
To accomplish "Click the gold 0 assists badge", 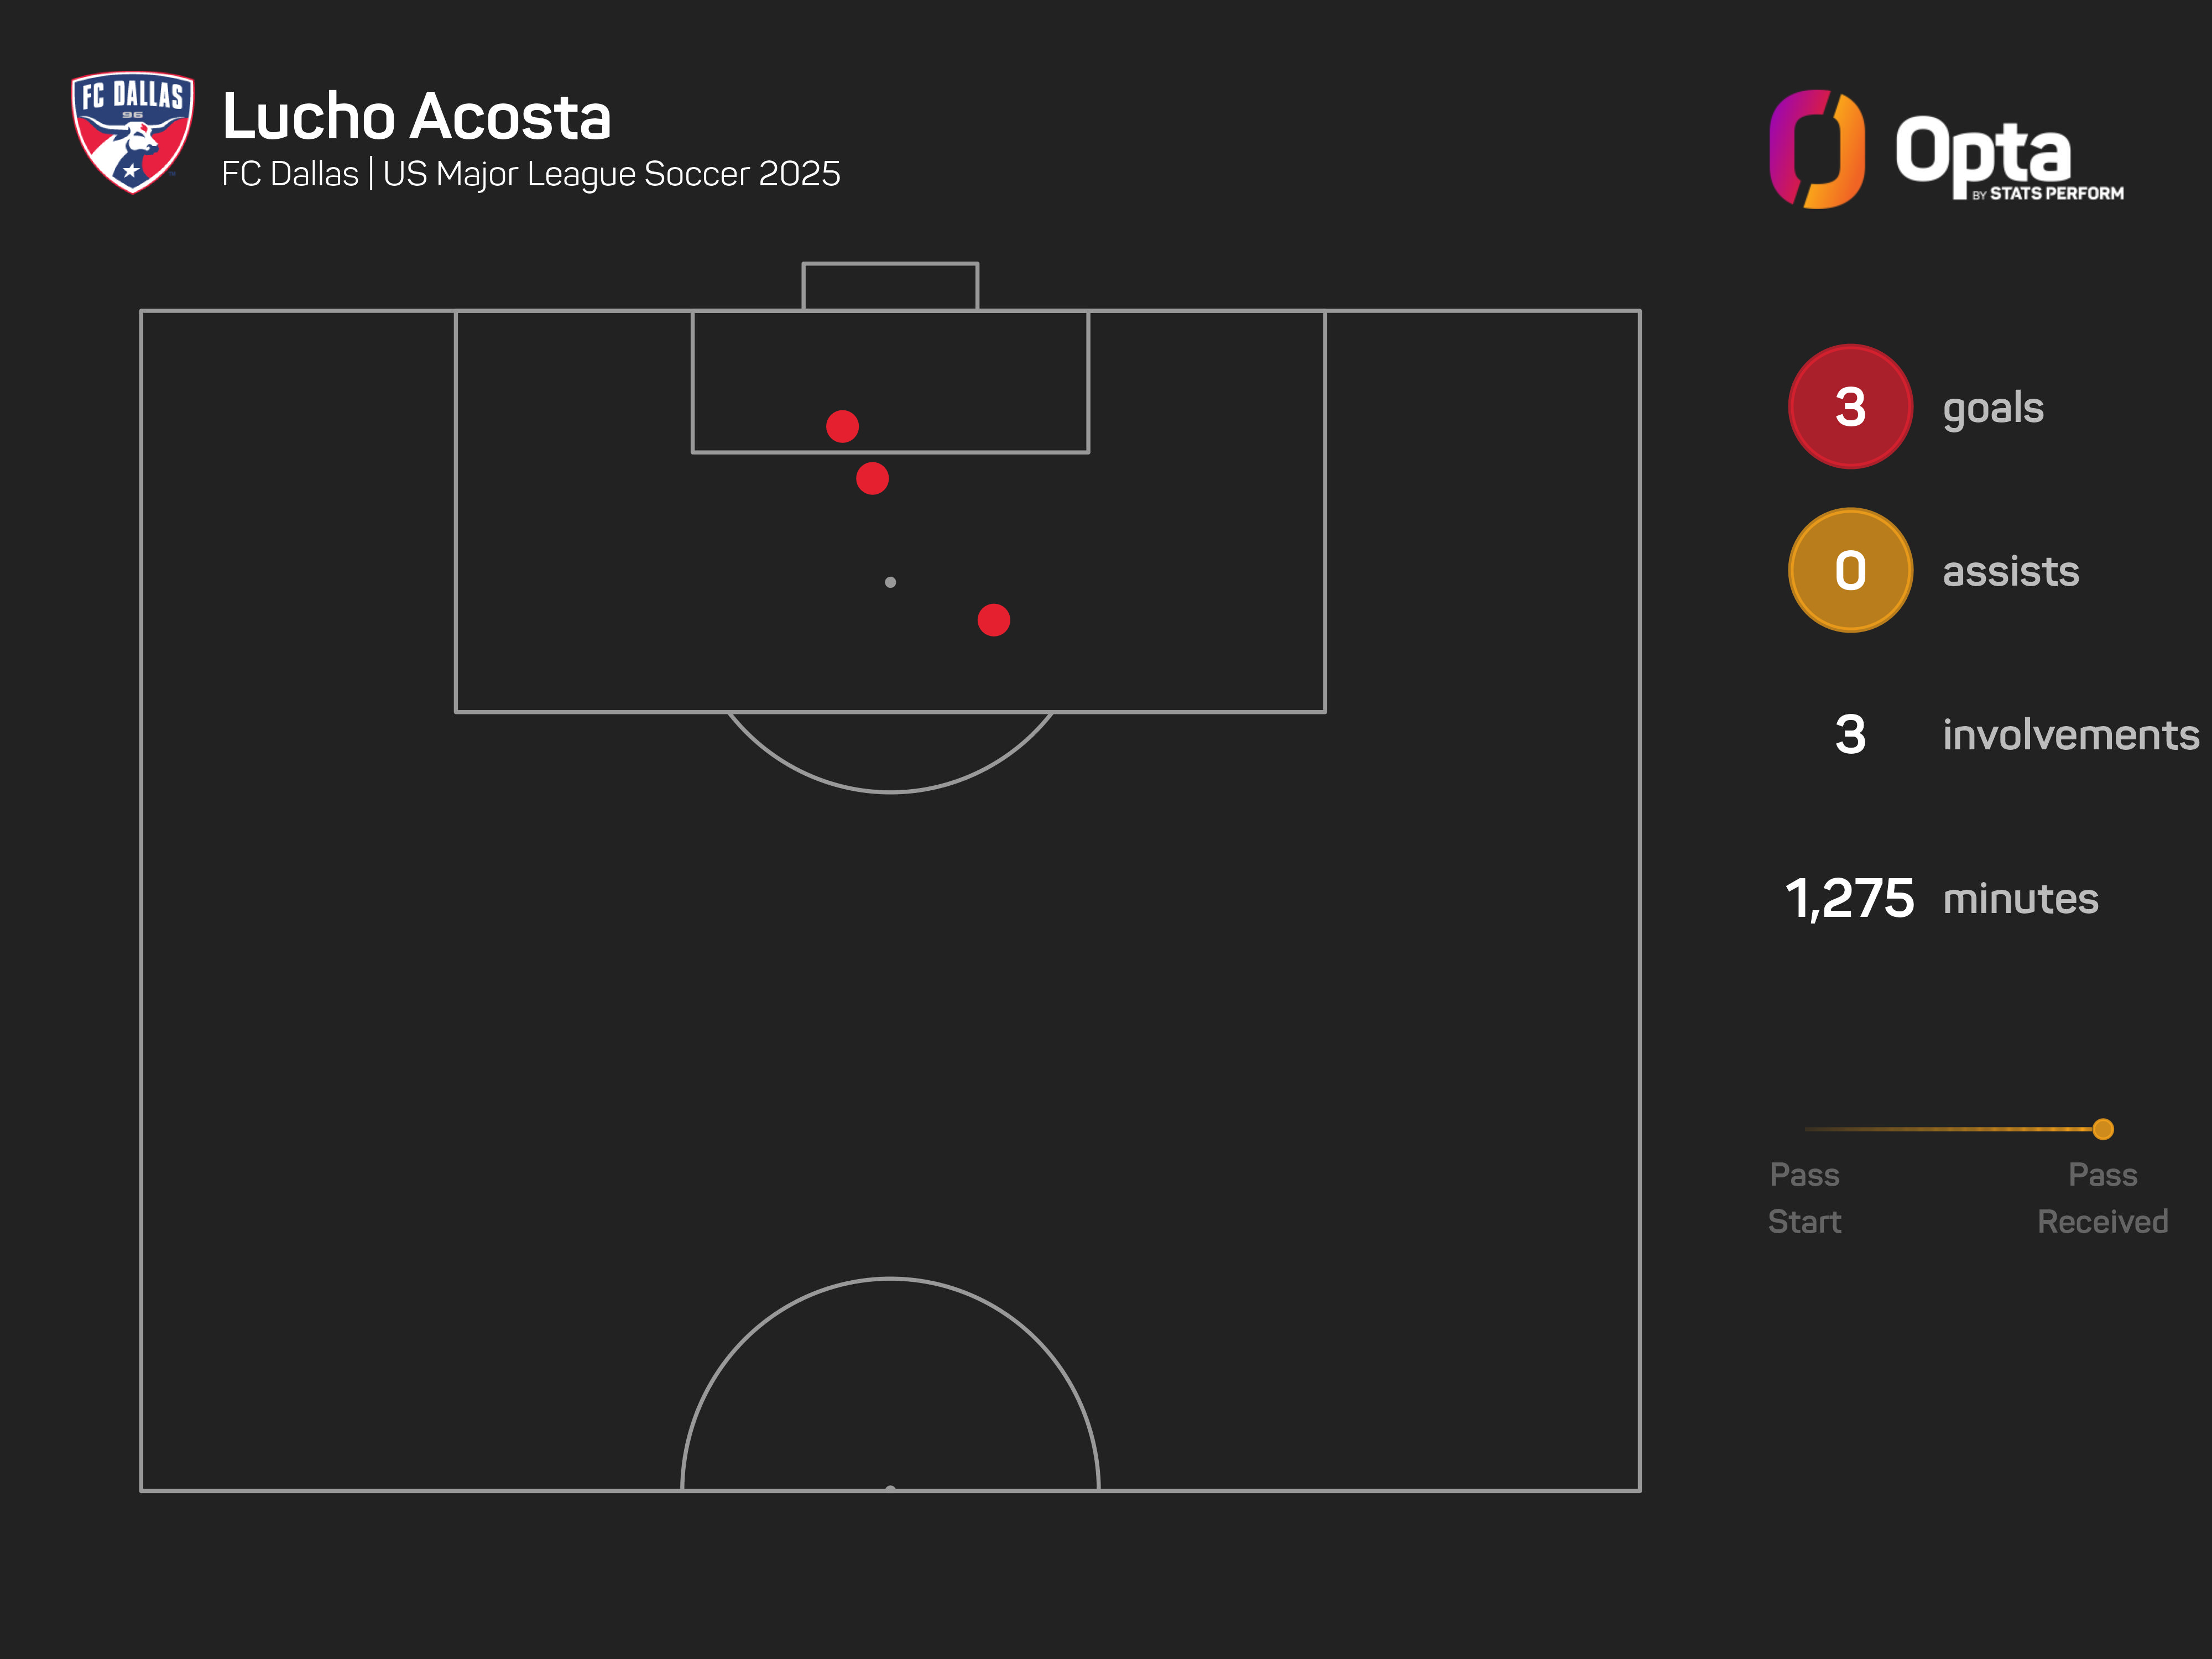I will 1849,571.
